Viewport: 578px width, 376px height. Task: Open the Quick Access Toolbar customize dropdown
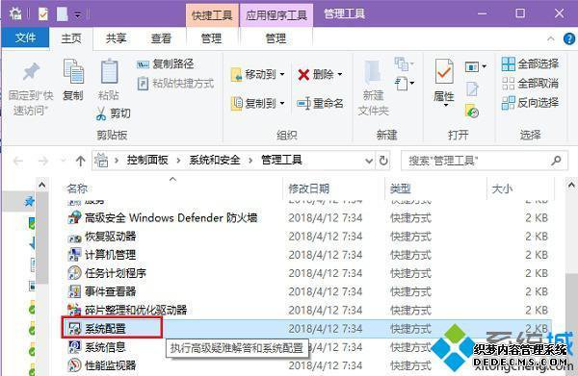tap(78, 14)
